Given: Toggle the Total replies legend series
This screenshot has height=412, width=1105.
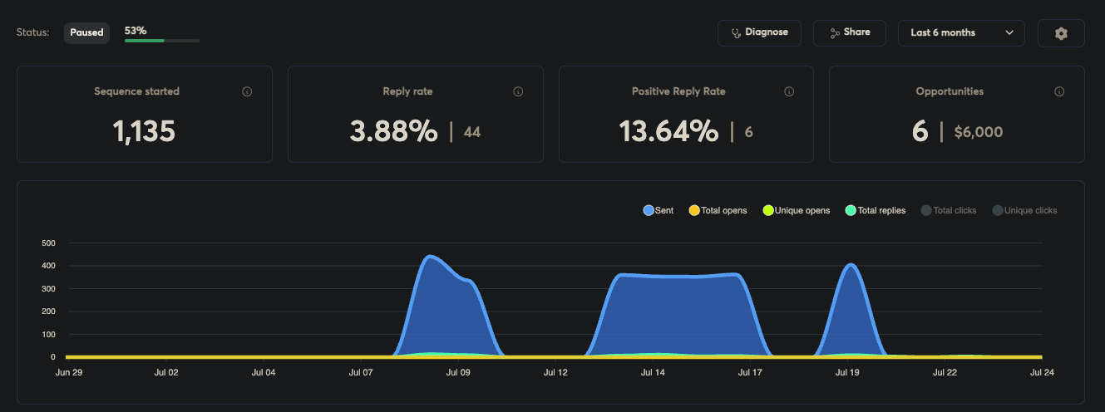Looking at the screenshot, I should 875,211.
